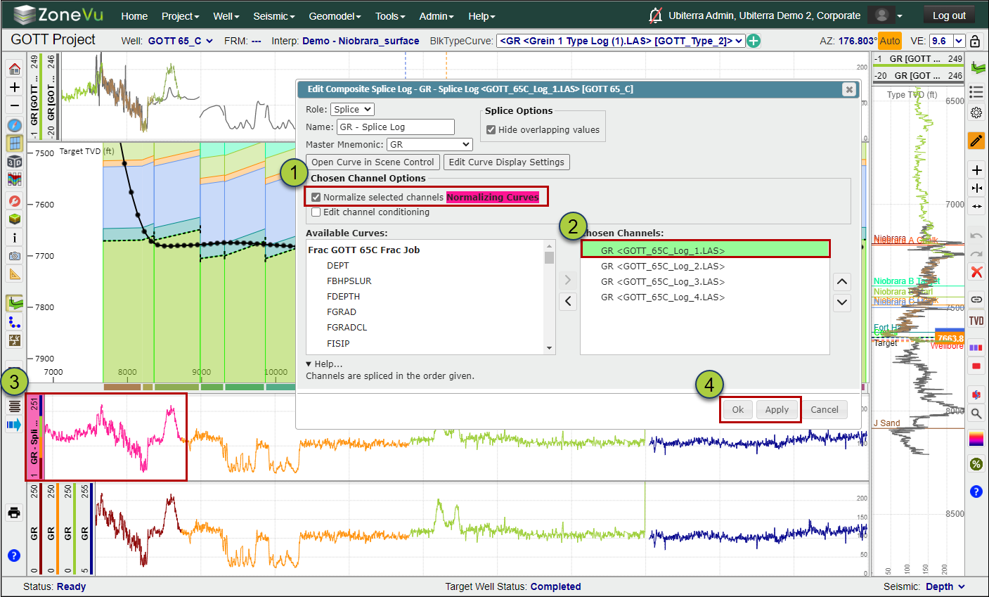Open the Well menu
This screenshot has width=989, height=597.
click(226, 16)
